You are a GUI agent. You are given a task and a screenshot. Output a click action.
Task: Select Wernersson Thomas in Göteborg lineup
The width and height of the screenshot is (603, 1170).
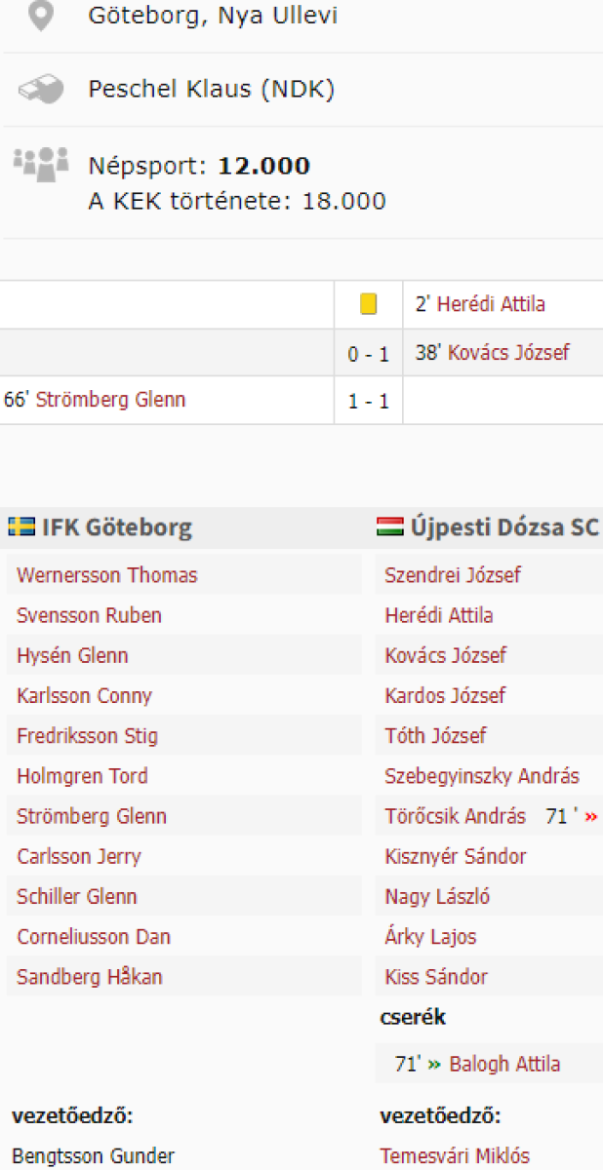tap(107, 575)
